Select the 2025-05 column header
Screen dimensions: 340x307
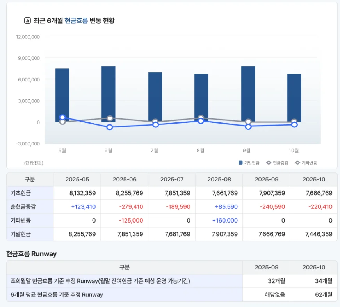pos(77,180)
